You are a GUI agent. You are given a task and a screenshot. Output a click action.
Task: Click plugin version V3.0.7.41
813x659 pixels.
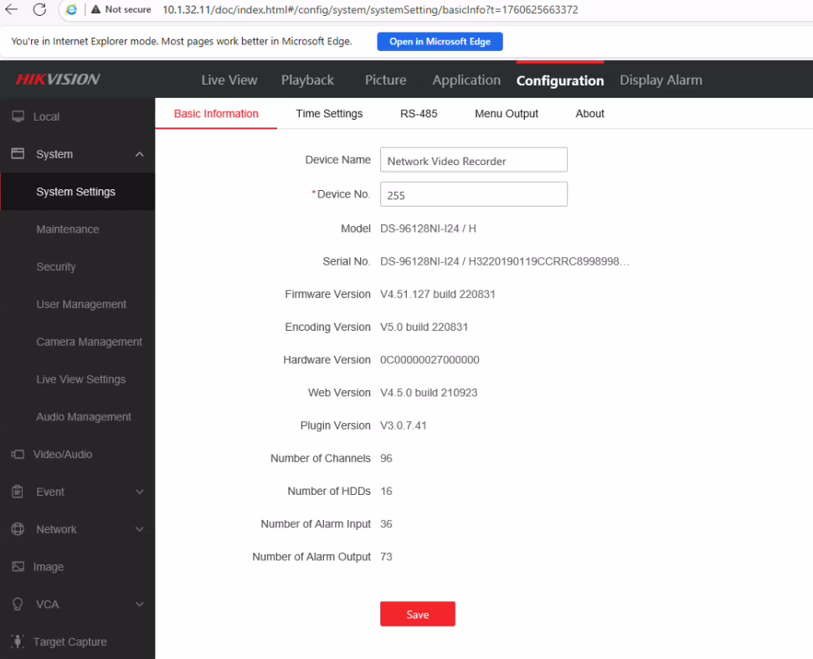[x=404, y=425]
